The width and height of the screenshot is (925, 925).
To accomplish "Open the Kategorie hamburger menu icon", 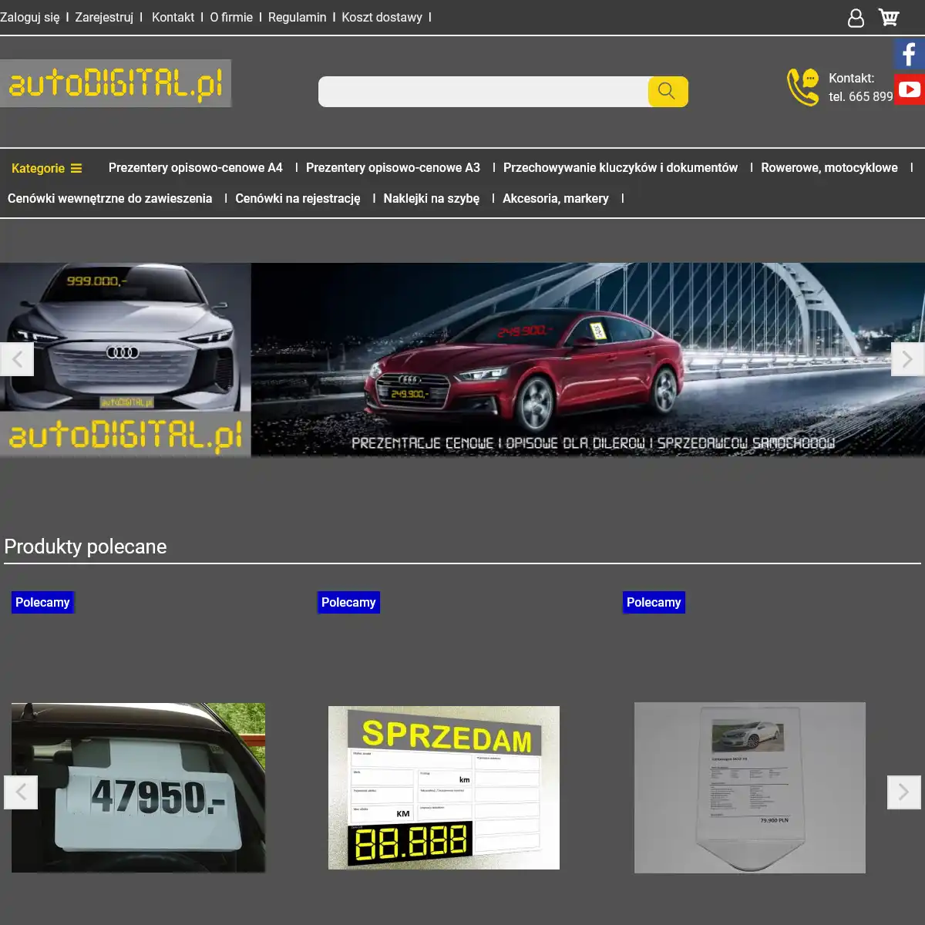I will coord(77,167).
